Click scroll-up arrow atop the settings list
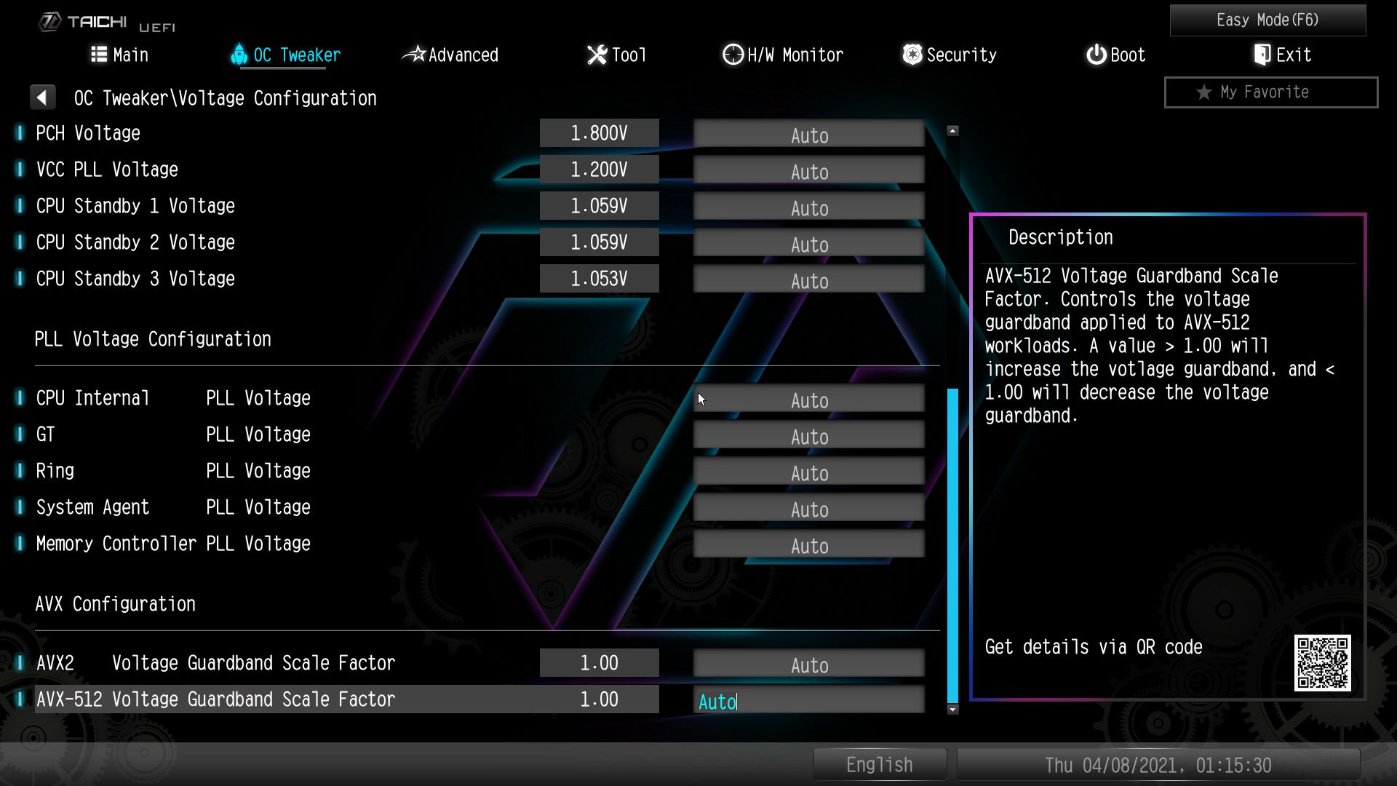Image resolution: width=1397 pixels, height=786 pixels. pyautogui.click(x=952, y=131)
